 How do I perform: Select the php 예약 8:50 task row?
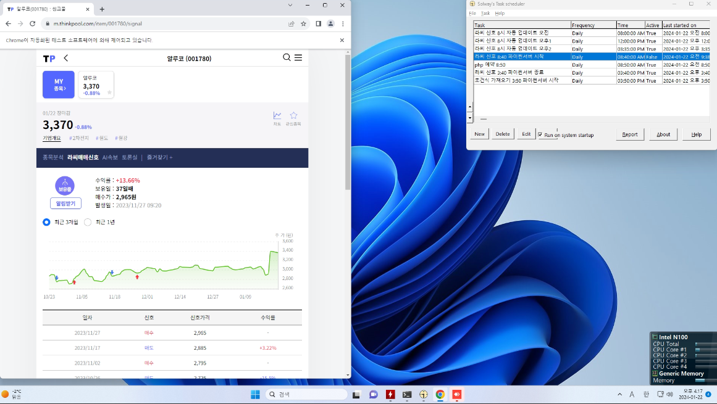522,65
